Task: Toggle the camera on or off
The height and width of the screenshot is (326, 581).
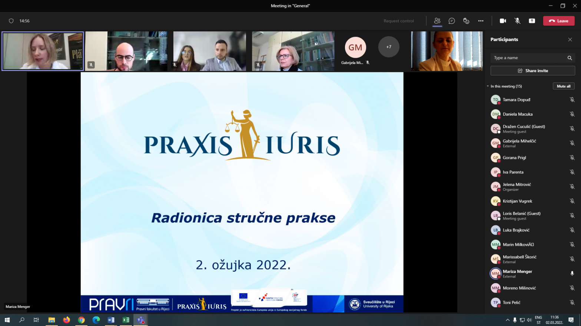Action: click(503, 21)
